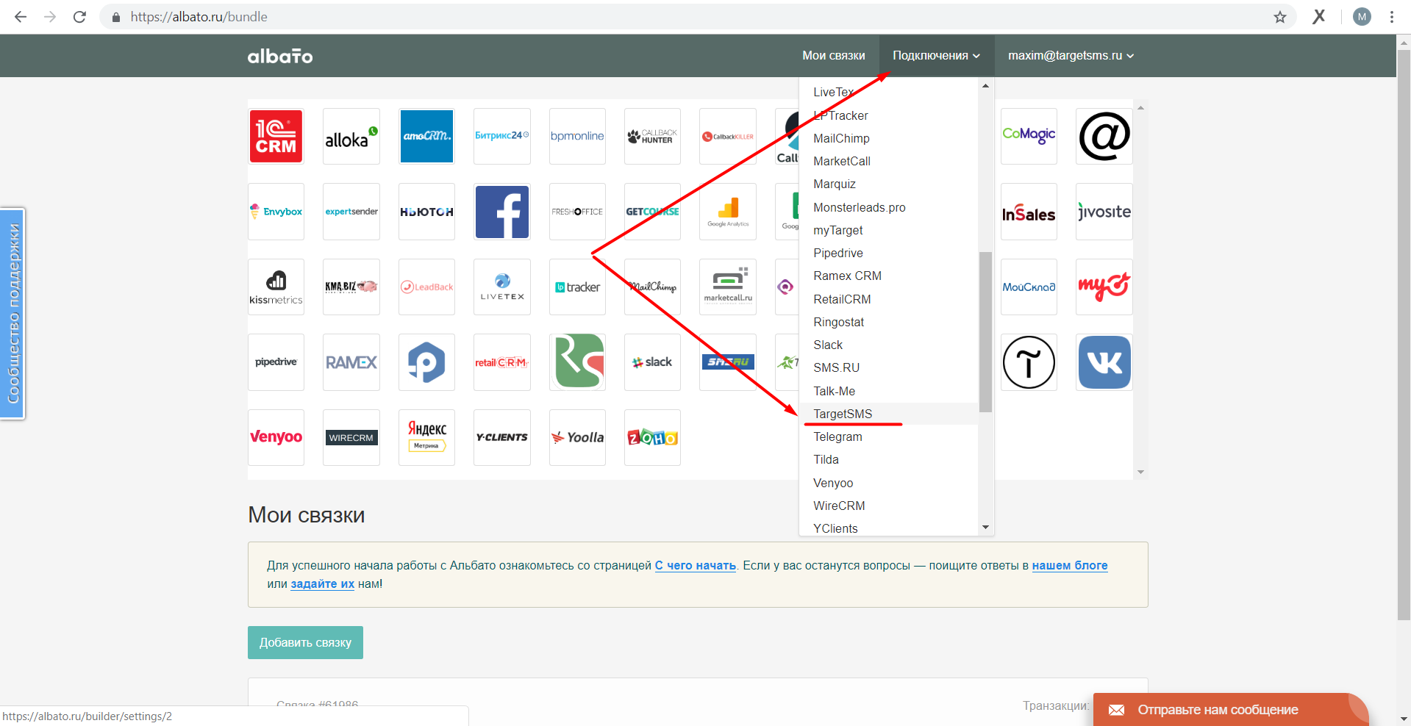Screen dimensions: 1411x726
Task: Click the задайте их link
Action: [322, 584]
